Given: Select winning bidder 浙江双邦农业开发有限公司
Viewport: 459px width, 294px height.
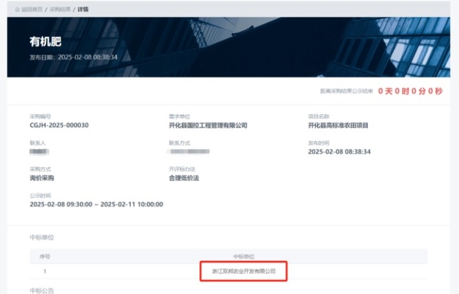Looking at the screenshot, I should pos(244,271).
